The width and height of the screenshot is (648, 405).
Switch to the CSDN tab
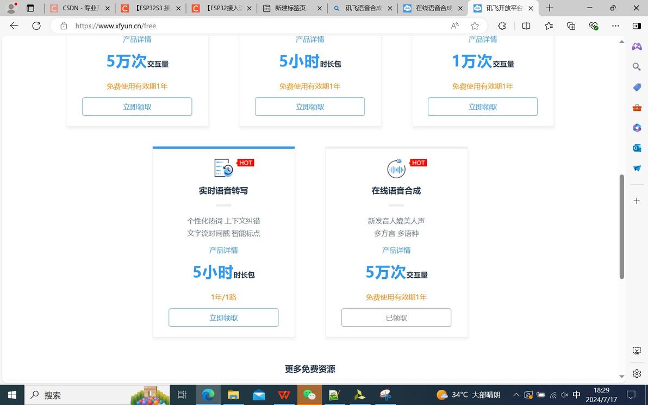coord(80,8)
